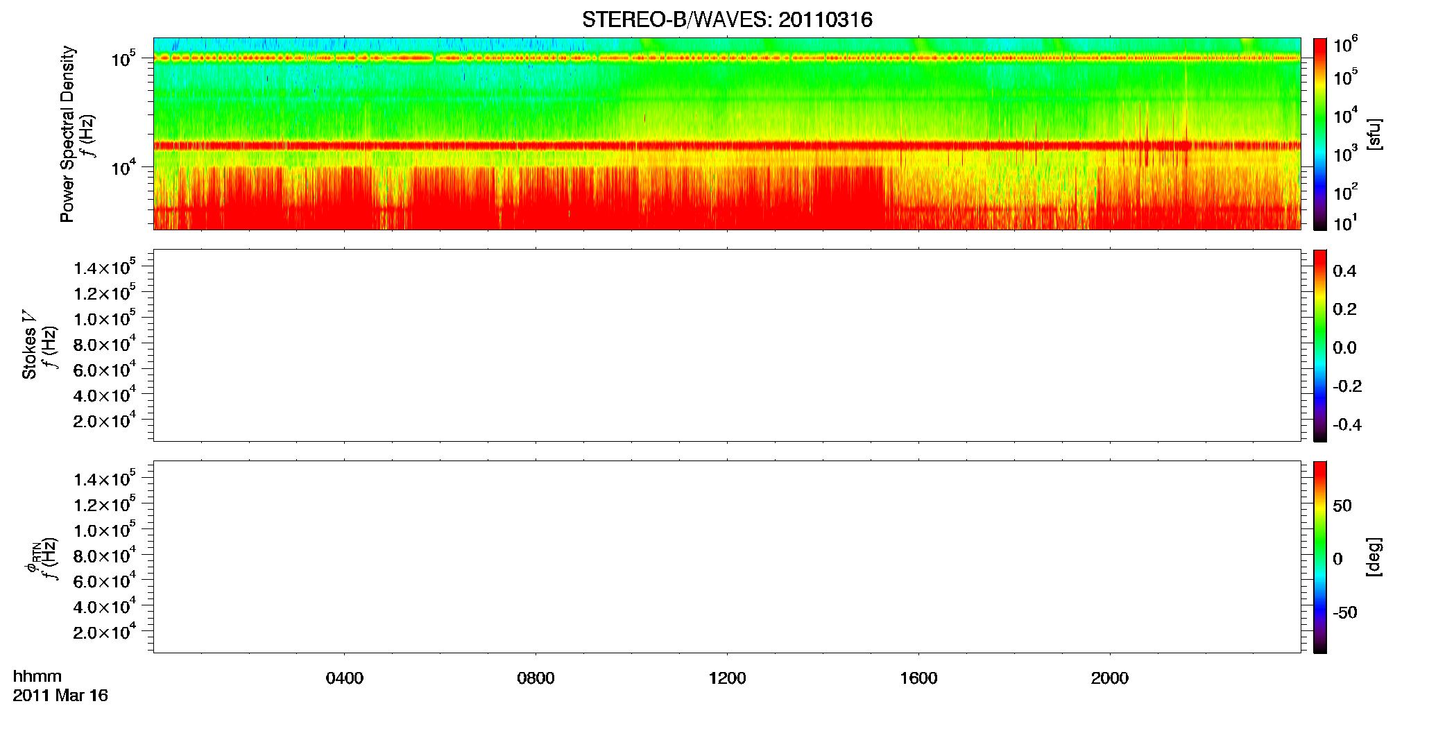
Task: Select the 1600 time axis label
Action: [918, 678]
